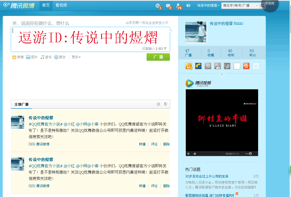Toggle the sound speaker icon in header
This screenshot has height=197, width=291.
point(188,5)
